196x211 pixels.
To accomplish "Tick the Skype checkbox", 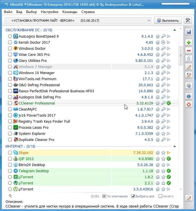I will pos(10,153).
